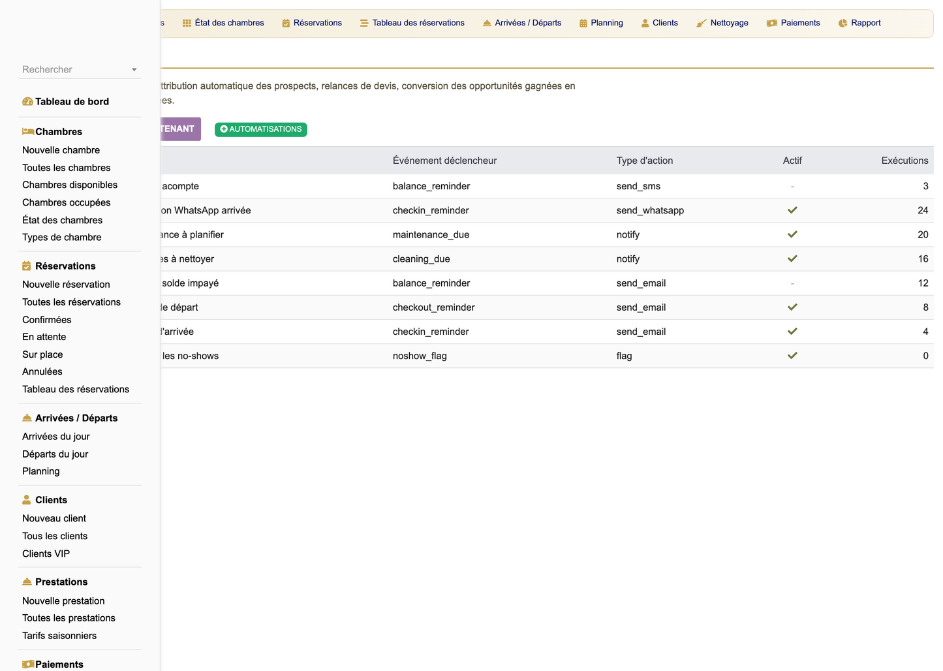Click the Arrivées / Départs bell icon in top bar

click(487, 23)
